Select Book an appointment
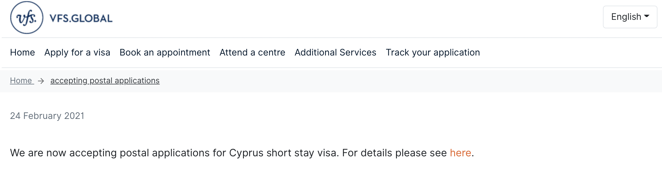The width and height of the screenshot is (662, 175). click(165, 52)
